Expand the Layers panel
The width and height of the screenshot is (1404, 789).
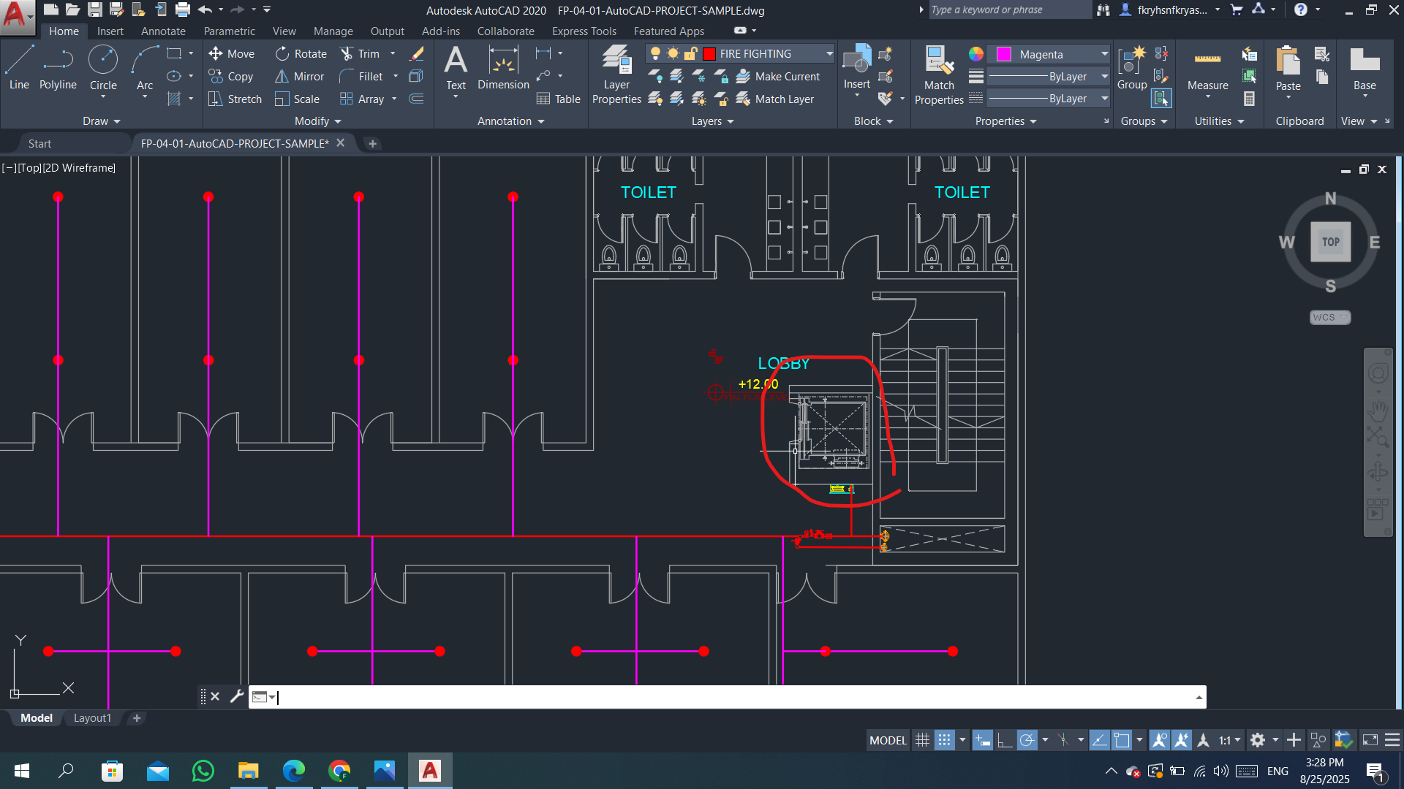[x=712, y=121]
